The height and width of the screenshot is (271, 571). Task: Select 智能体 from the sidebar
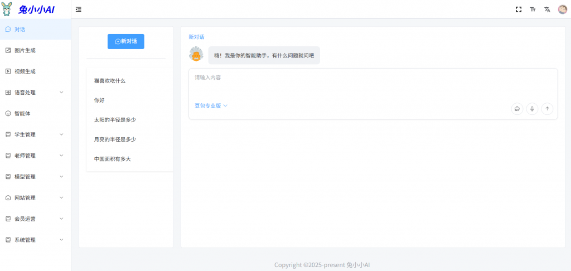pos(22,113)
